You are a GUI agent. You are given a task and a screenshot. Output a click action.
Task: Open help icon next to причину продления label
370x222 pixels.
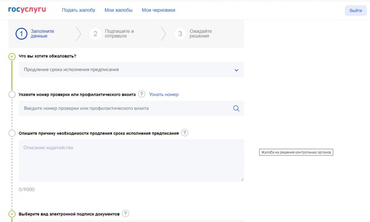point(184,133)
